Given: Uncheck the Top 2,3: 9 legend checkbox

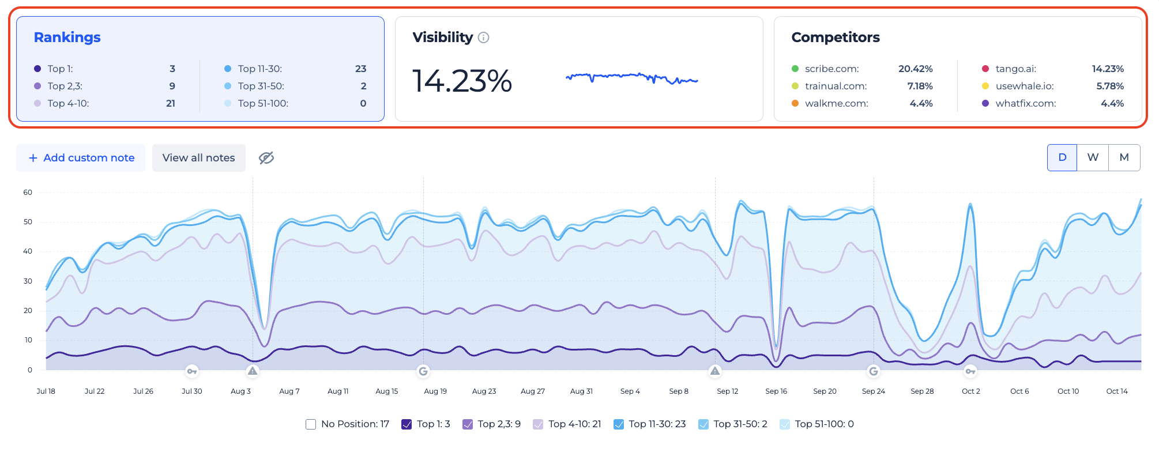Looking at the screenshot, I should (468, 424).
